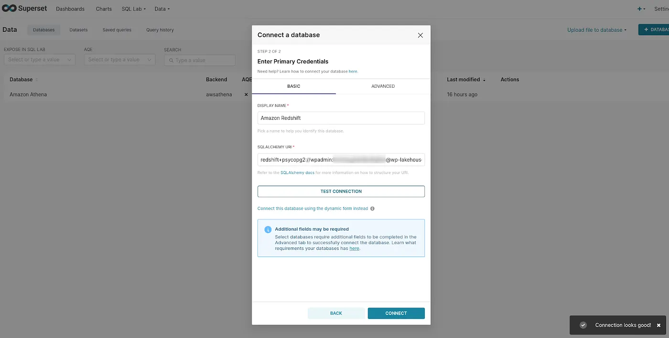669x338 pixels.
Task: Click the Display Name input field
Action: pyautogui.click(x=341, y=118)
